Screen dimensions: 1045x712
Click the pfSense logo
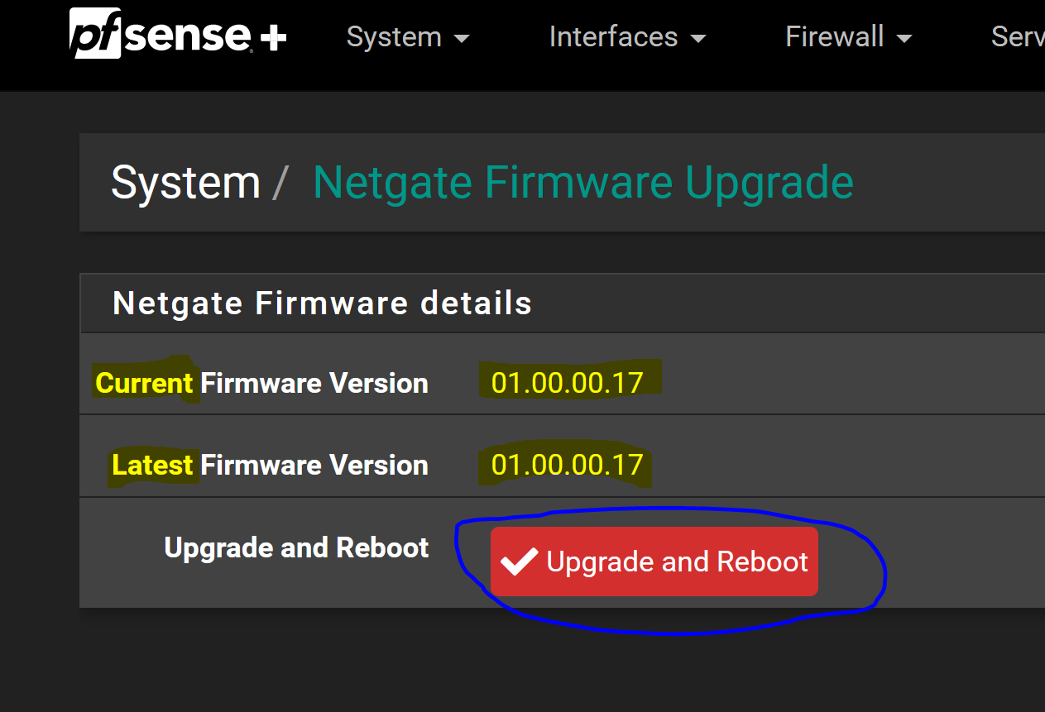tap(178, 35)
